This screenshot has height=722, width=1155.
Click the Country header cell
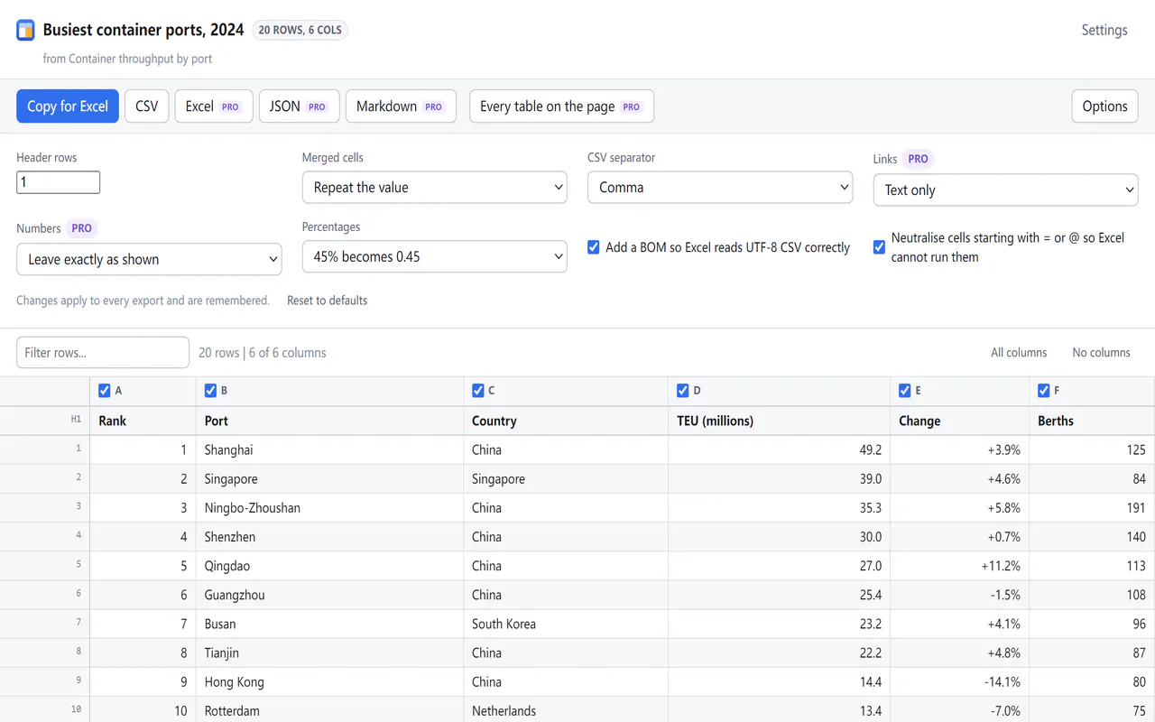[x=566, y=421]
